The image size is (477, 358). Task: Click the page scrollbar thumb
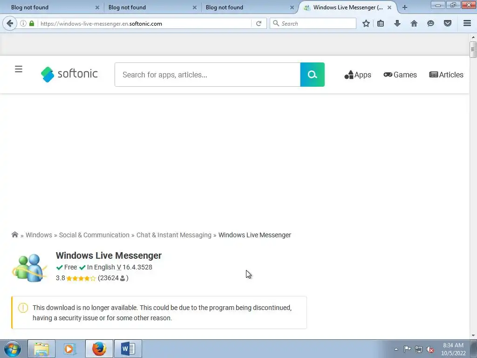[x=473, y=50]
